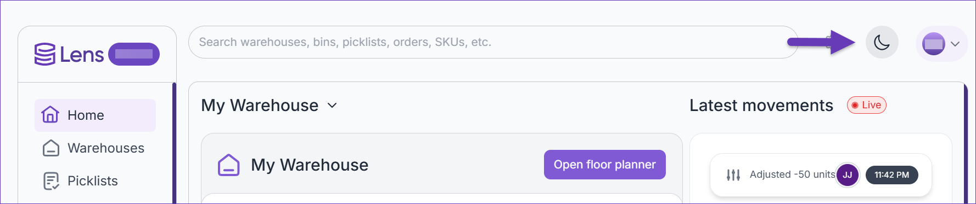976x204 pixels.
Task: Click the Lens stacked-layers logo icon
Action: coord(45,54)
